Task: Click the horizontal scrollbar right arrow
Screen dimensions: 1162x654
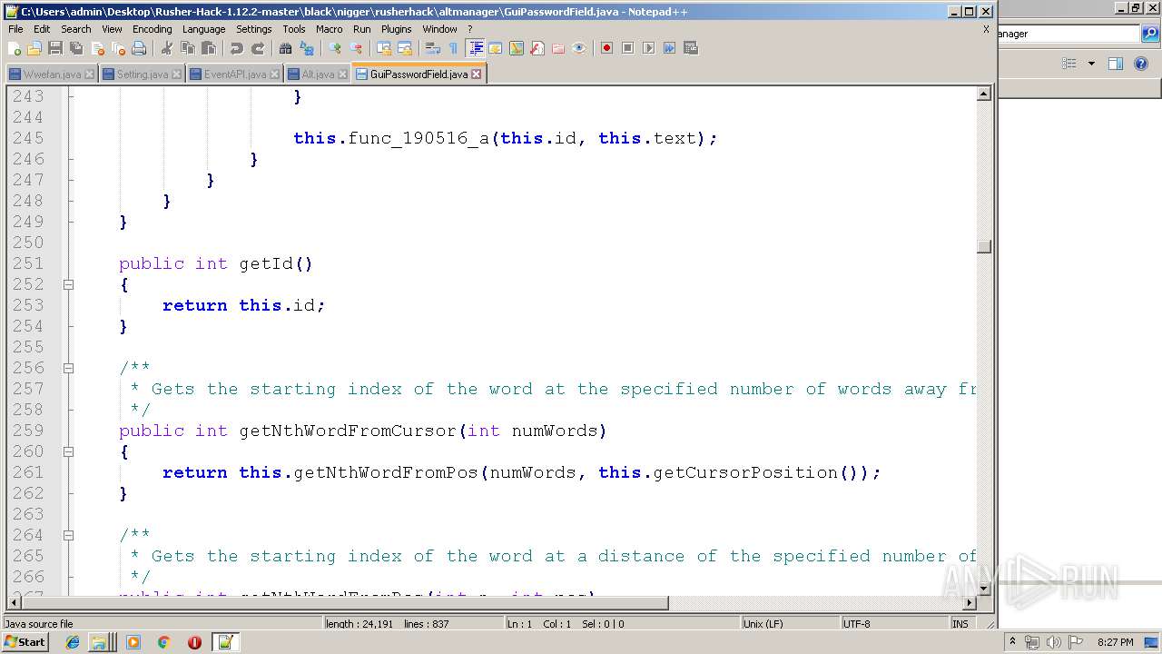Action: (970, 603)
